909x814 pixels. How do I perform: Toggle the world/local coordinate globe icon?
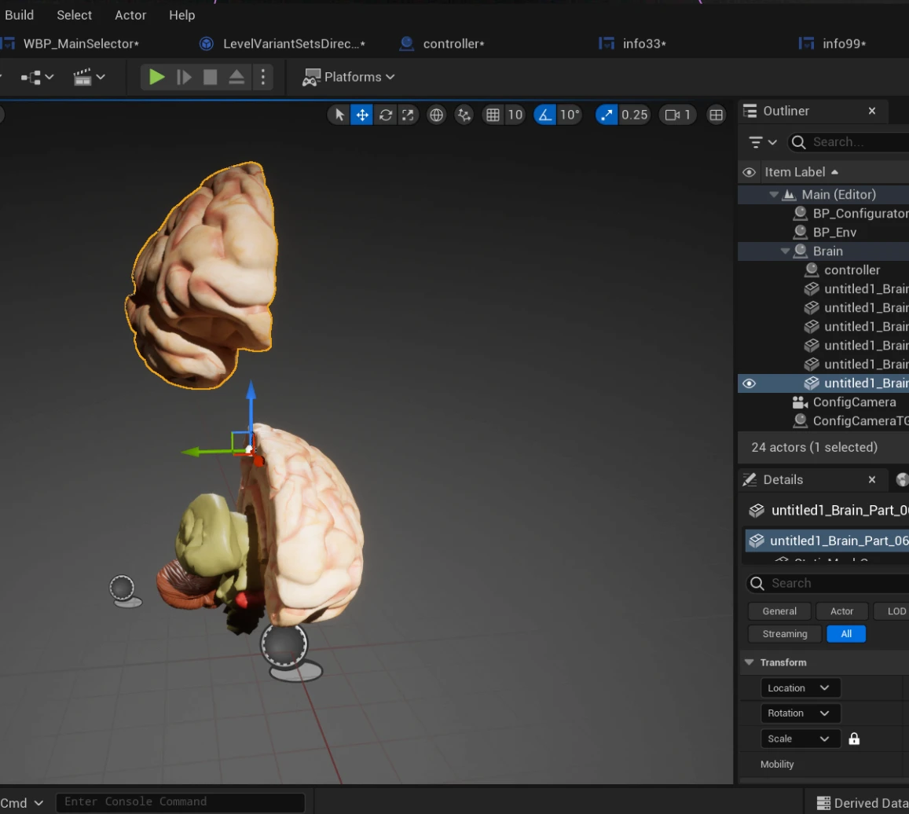tap(436, 115)
